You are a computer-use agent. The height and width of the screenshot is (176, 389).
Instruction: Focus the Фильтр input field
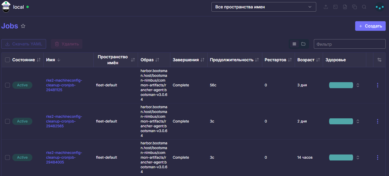(349, 44)
